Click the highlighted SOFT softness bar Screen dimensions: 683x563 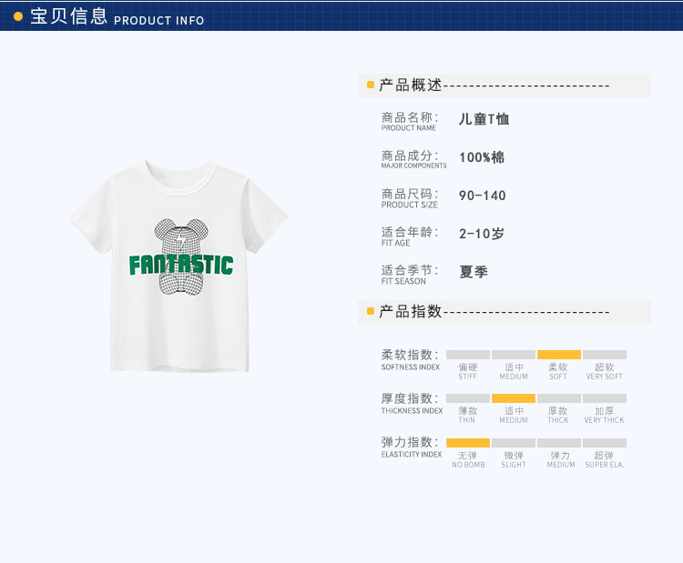(559, 355)
